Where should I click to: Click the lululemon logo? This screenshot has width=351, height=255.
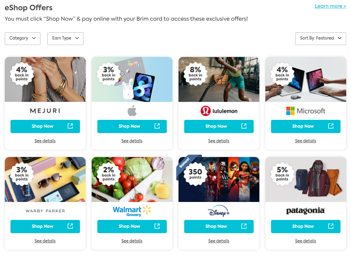219,111
